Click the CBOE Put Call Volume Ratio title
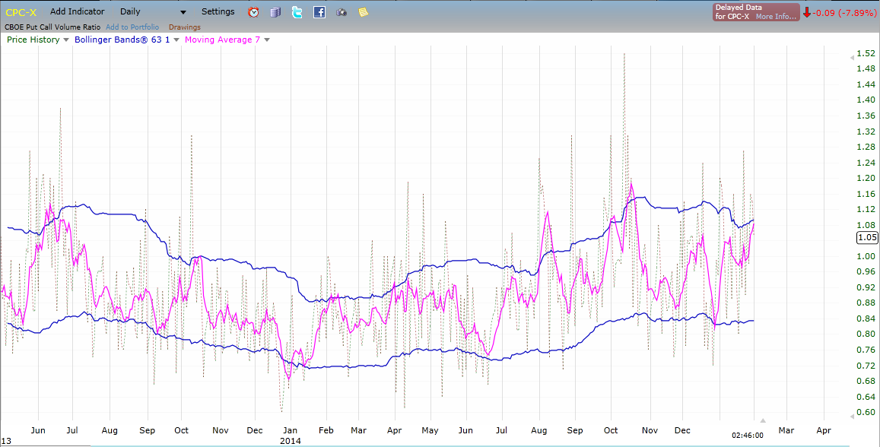 (x=52, y=27)
